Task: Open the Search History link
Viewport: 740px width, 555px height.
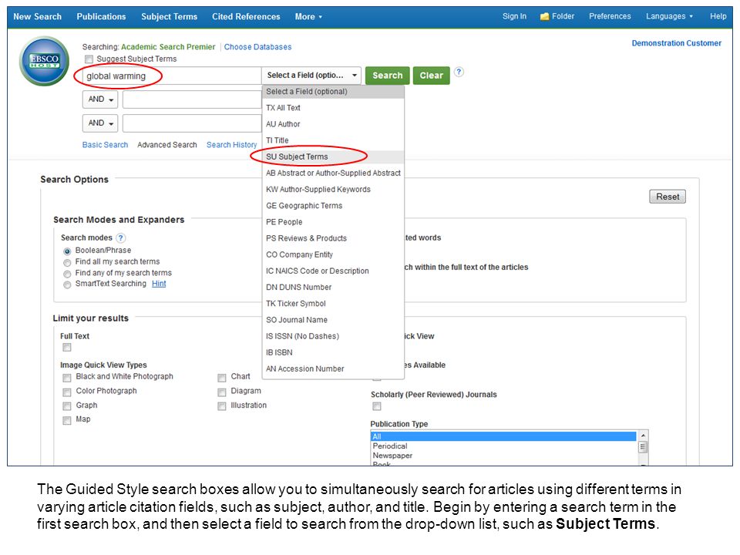Action: (x=232, y=145)
